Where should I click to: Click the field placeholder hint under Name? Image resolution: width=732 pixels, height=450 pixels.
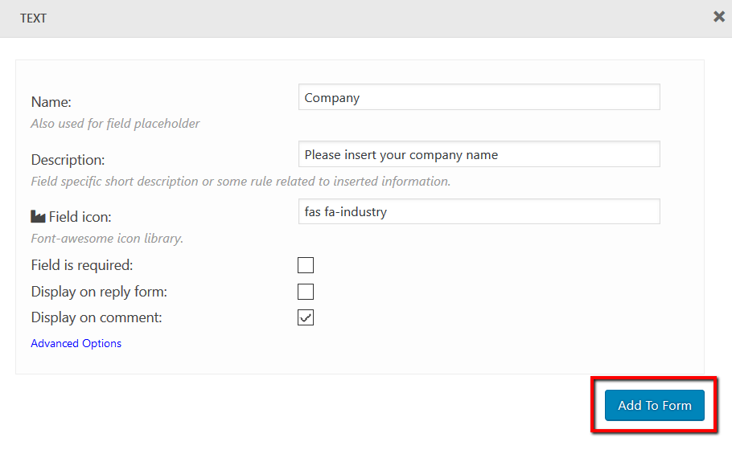[x=115, y=124]
